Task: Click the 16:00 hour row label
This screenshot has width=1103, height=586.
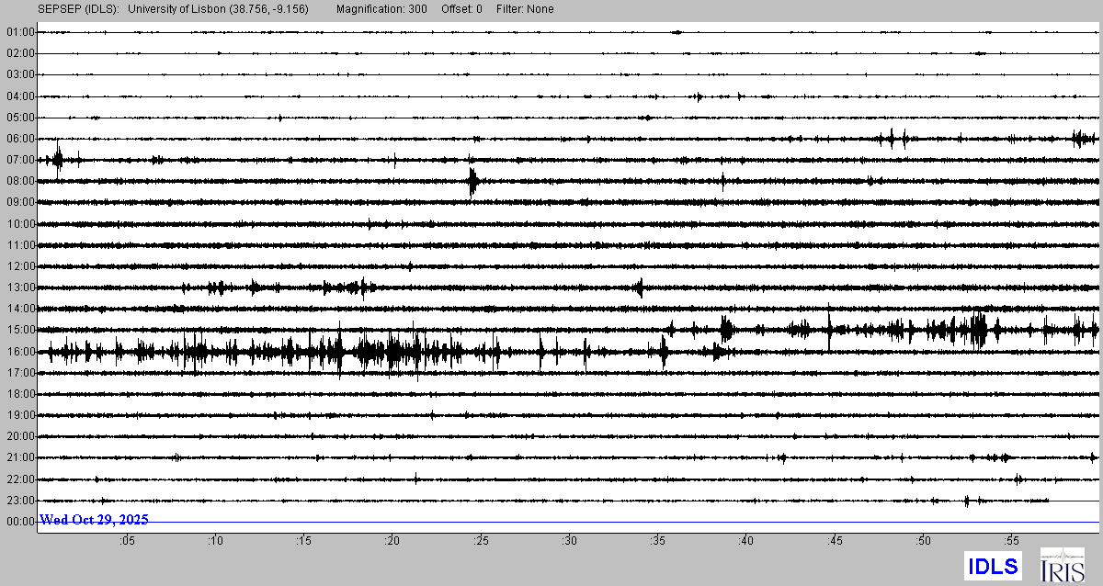Action: (x=19, y=352)
